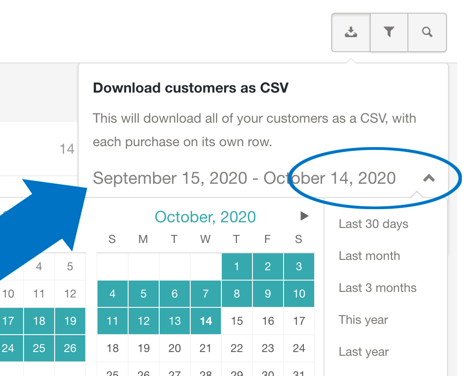Click the search magnifier icon

(427, 32)
